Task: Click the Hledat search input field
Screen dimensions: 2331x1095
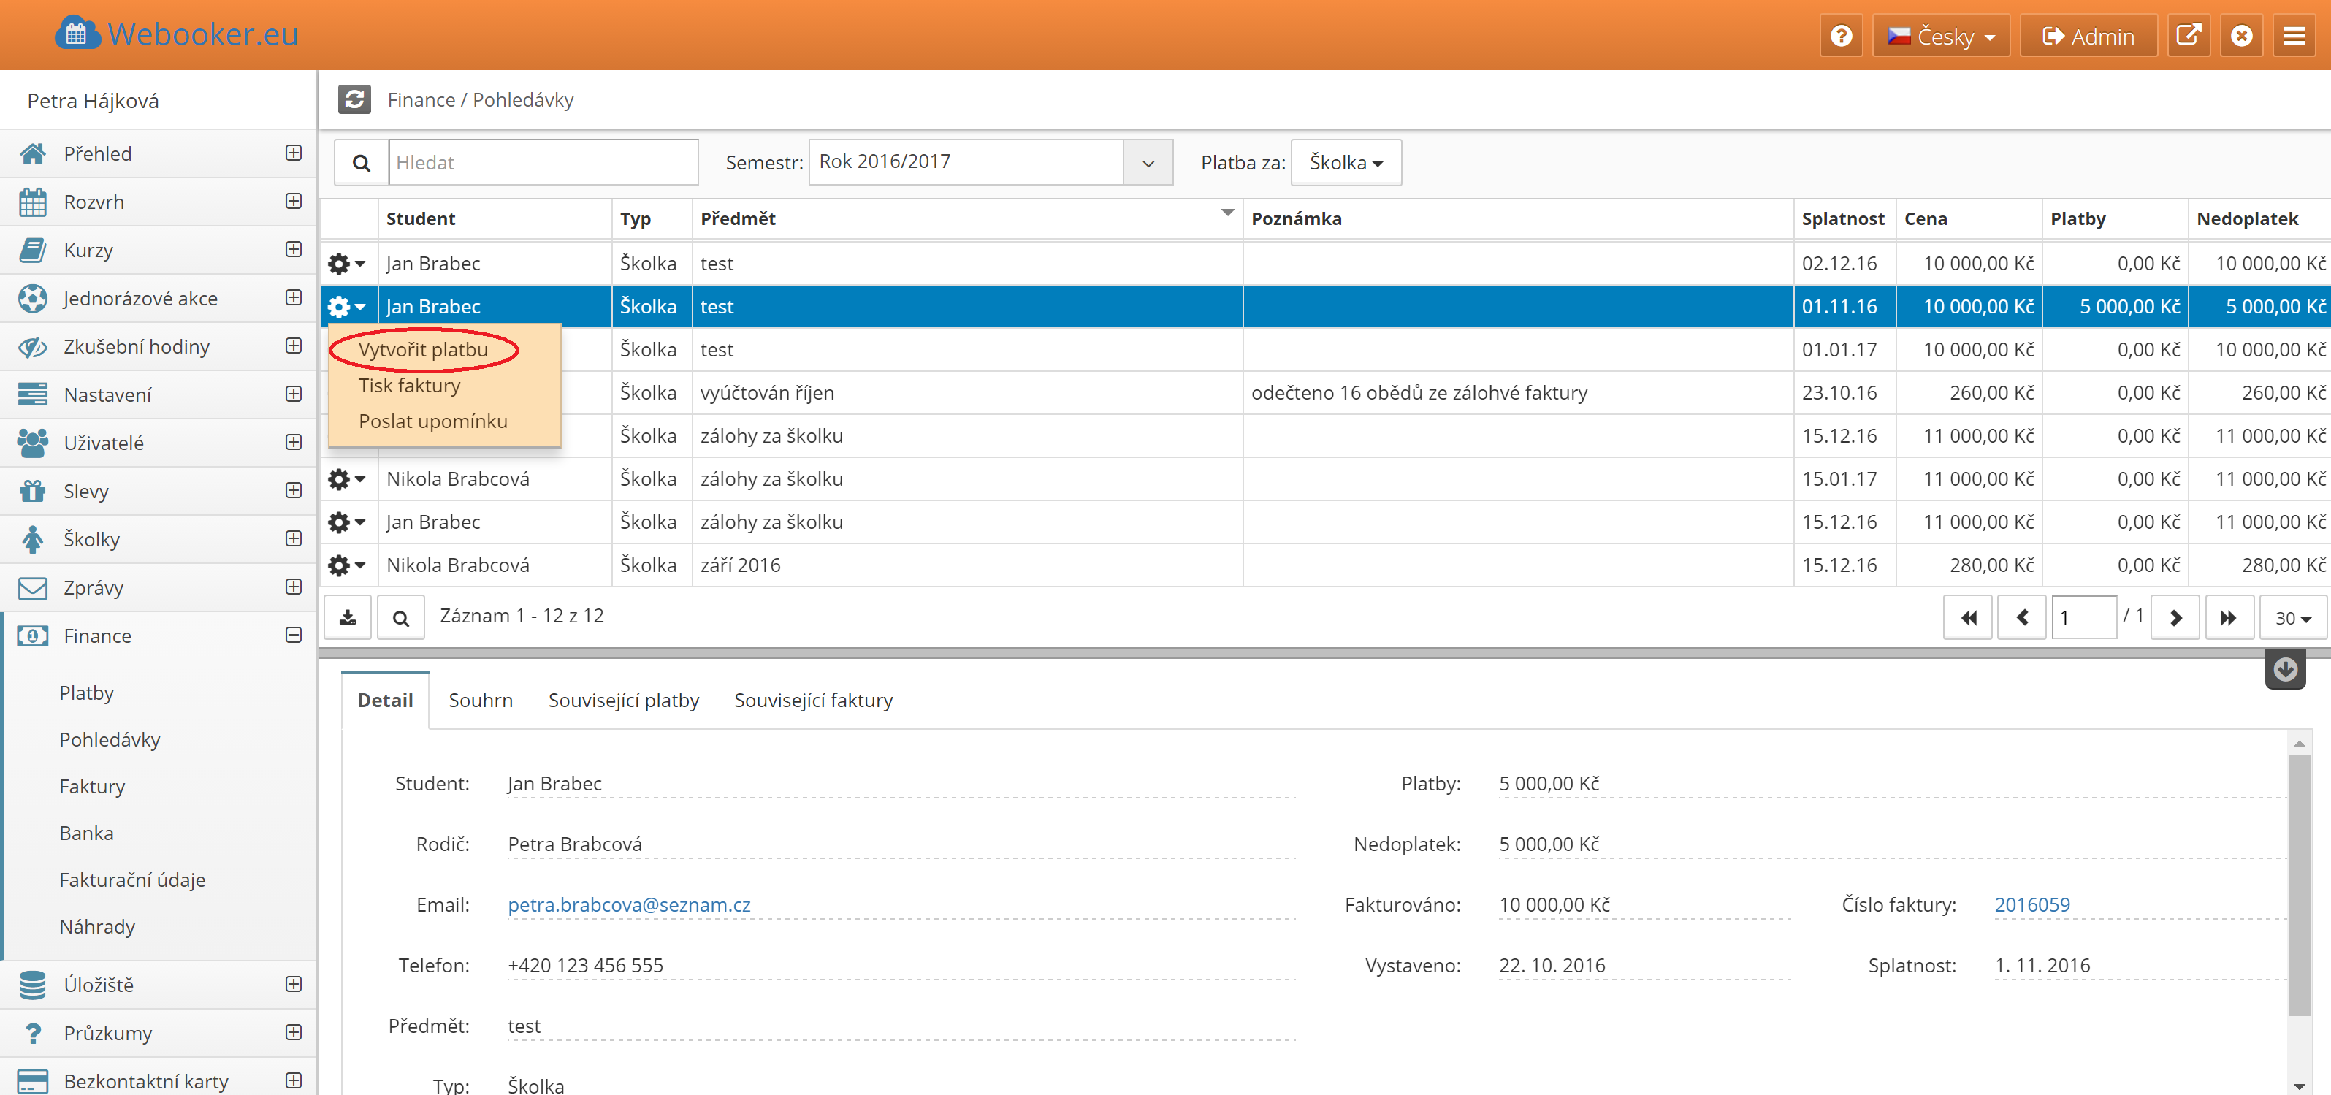Action: pos(543,163)
